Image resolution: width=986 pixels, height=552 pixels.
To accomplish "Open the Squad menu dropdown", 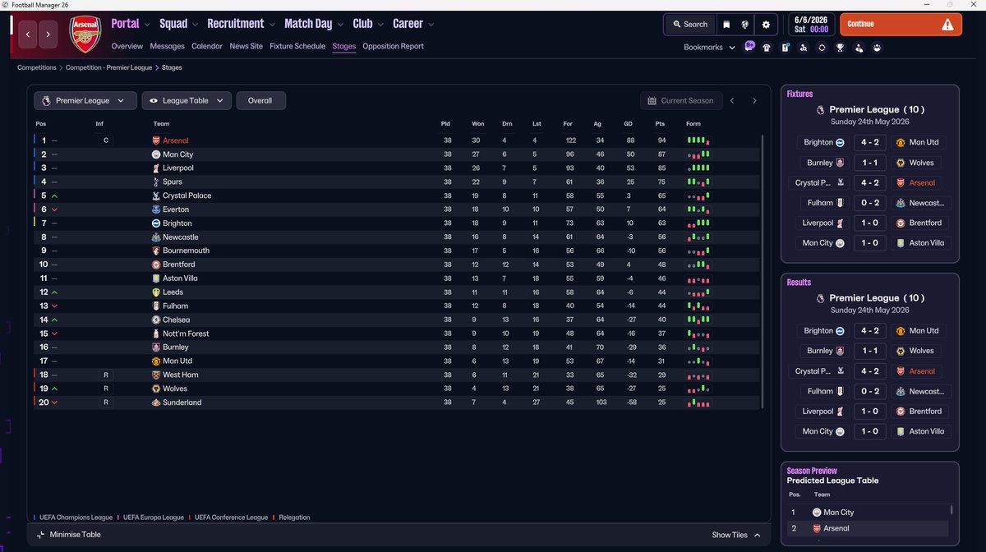I will [x=179, y=24].
